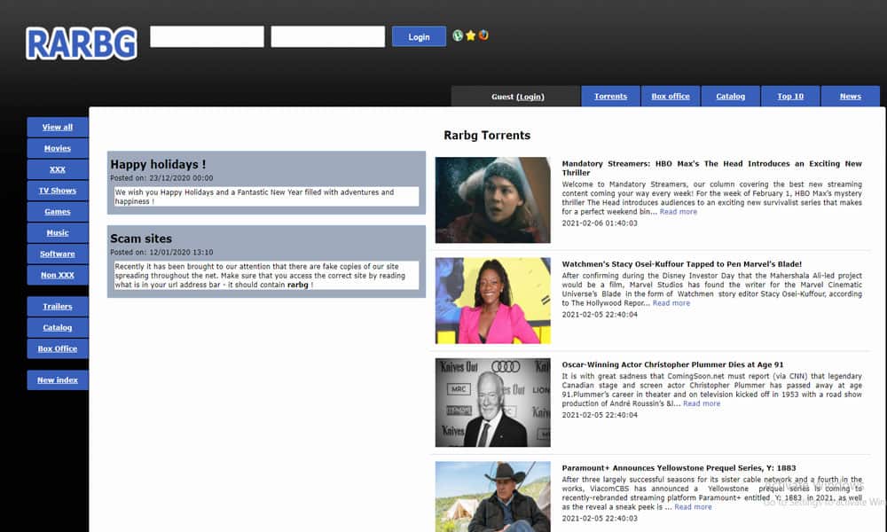This screenshot has height=532, width=887.
Task: Click the Christopher Plummer article thumbnail
Action: coord(492,403)
